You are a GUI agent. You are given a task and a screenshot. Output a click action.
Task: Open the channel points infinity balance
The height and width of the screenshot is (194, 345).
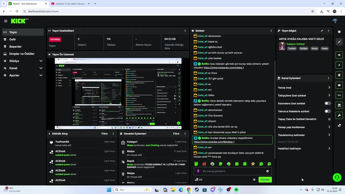[199, 180]
